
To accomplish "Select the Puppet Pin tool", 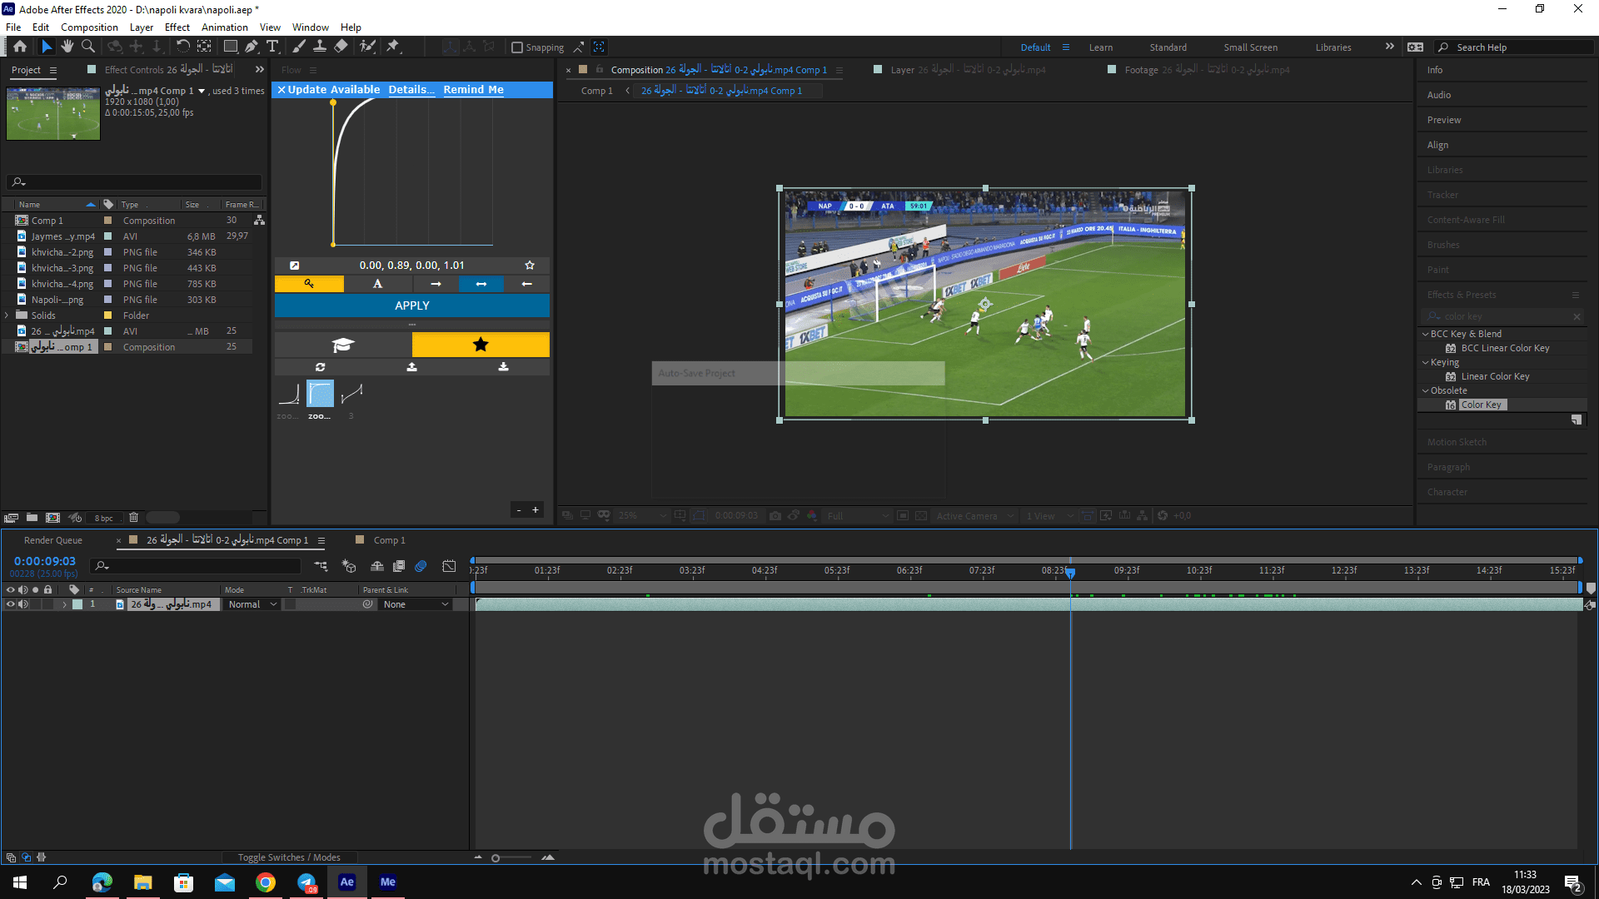I will (393, 47).
